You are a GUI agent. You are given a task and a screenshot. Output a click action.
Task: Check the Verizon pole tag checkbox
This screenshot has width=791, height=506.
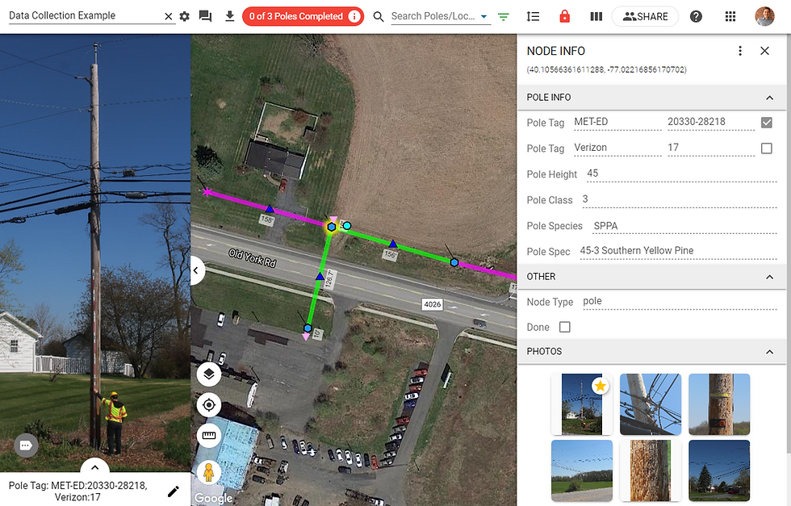767,148
